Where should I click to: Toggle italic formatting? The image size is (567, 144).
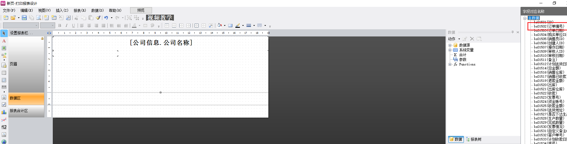click(67, 26)
